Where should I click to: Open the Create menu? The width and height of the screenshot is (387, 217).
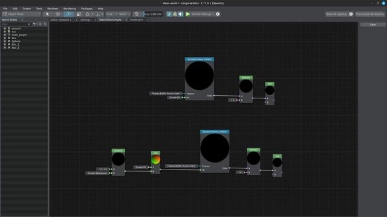click(27, 8)
